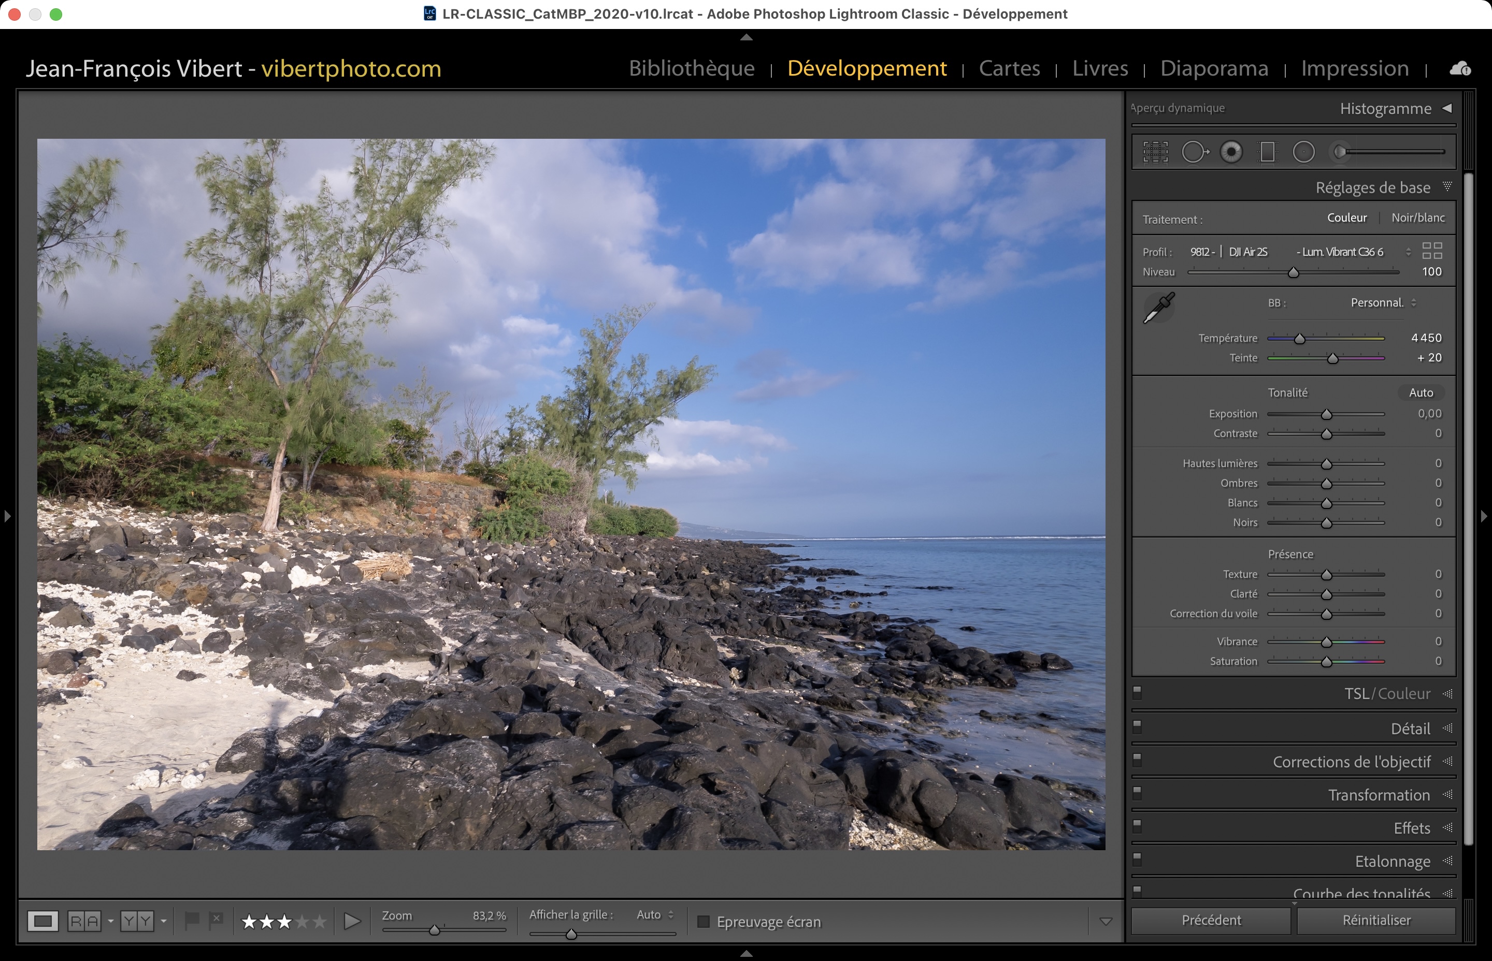This screenshot has height=961, width=1492.
Task: Select the Red Eye Correction tool
Action: (x=1231, y=152)
